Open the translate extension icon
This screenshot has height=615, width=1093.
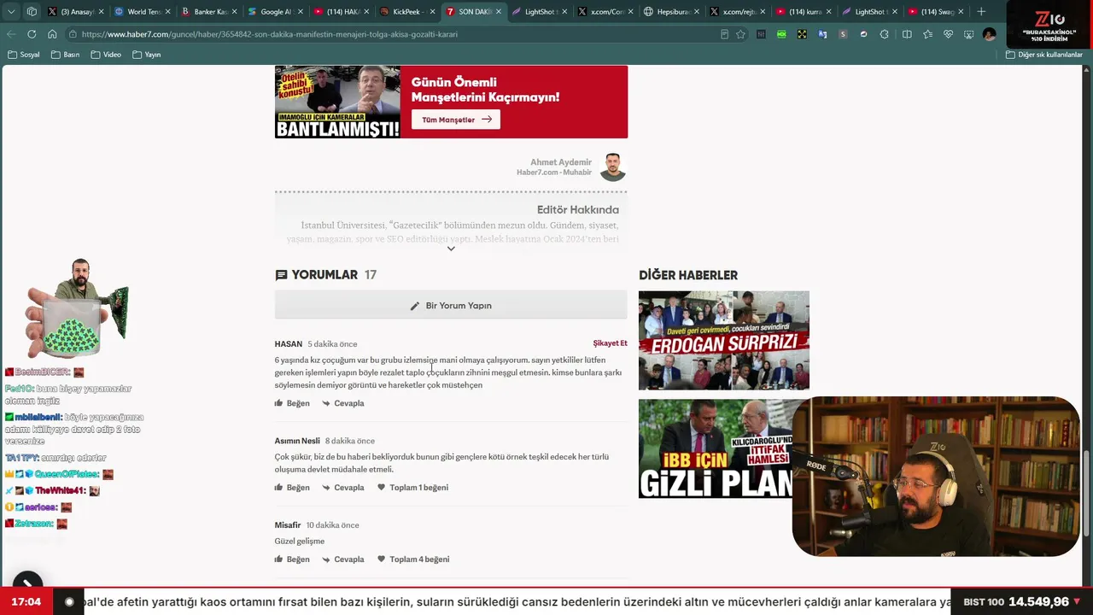(822, 34)
